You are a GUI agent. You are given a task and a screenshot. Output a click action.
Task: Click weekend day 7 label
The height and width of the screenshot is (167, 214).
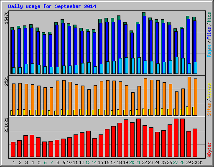(x=51, y=162)
